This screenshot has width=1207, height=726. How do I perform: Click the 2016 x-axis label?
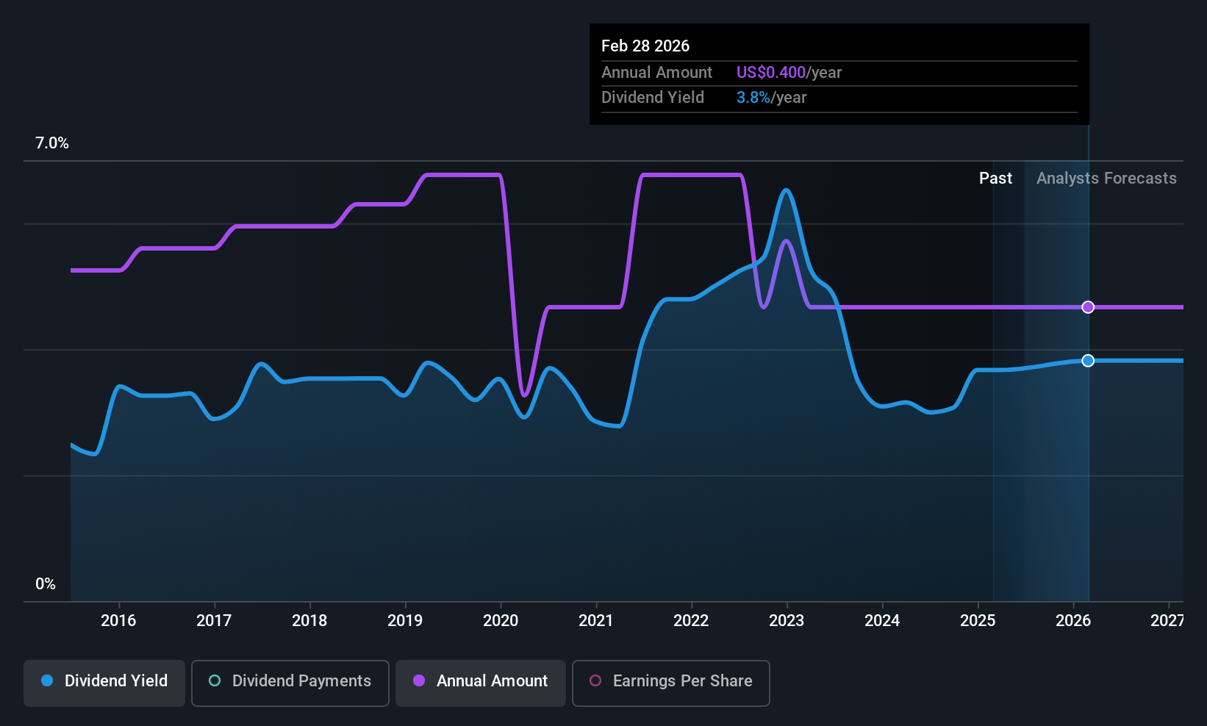[118, 621]
